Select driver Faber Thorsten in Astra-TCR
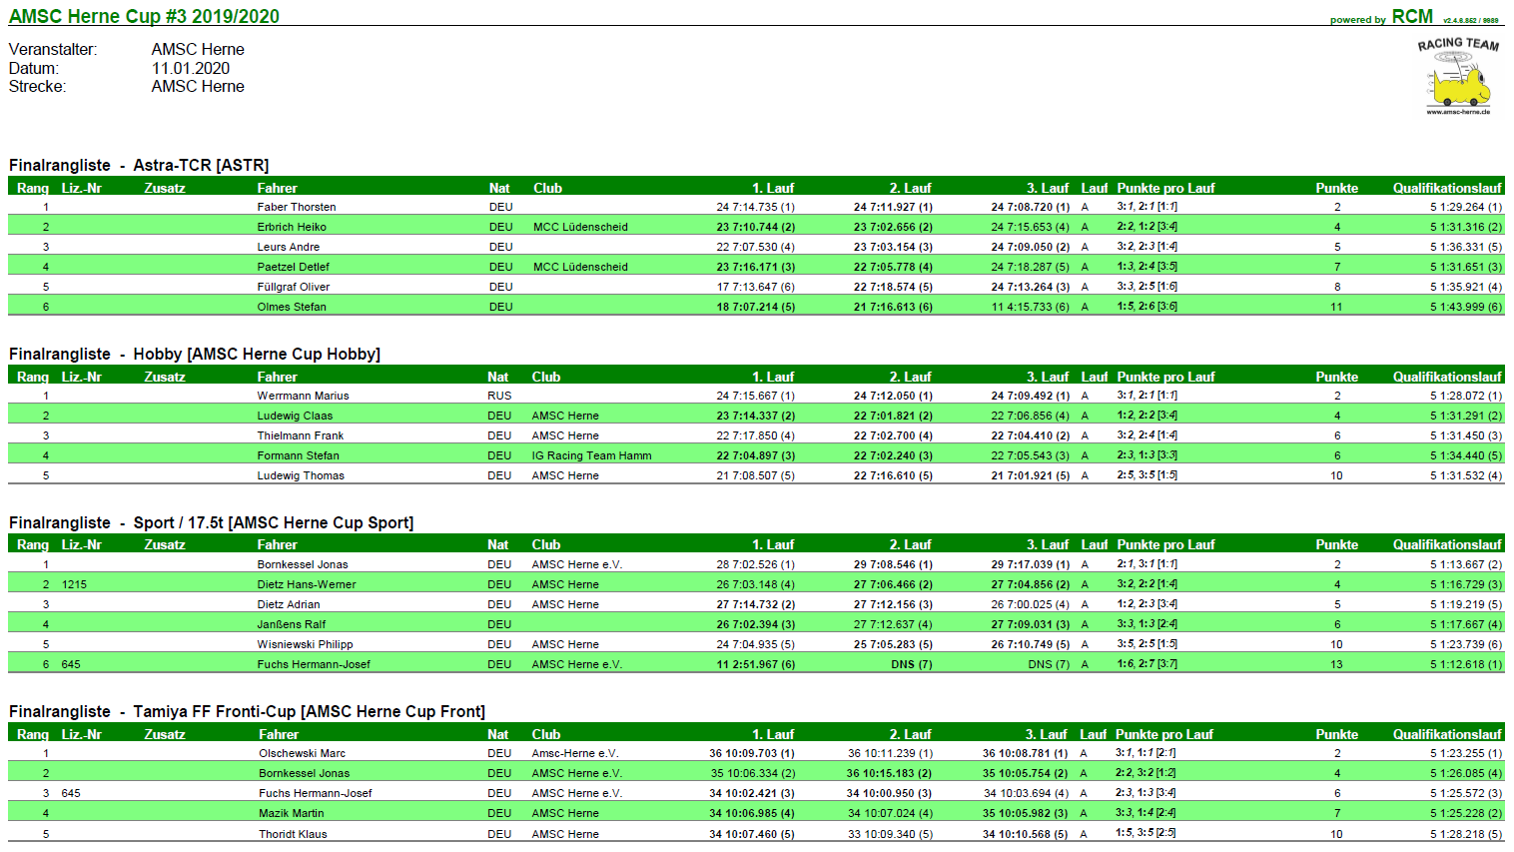Viewport: 1514px width, 852px height. click(297, 207)
